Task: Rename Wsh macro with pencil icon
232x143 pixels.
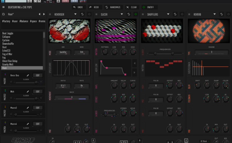Action: (28, 92)
